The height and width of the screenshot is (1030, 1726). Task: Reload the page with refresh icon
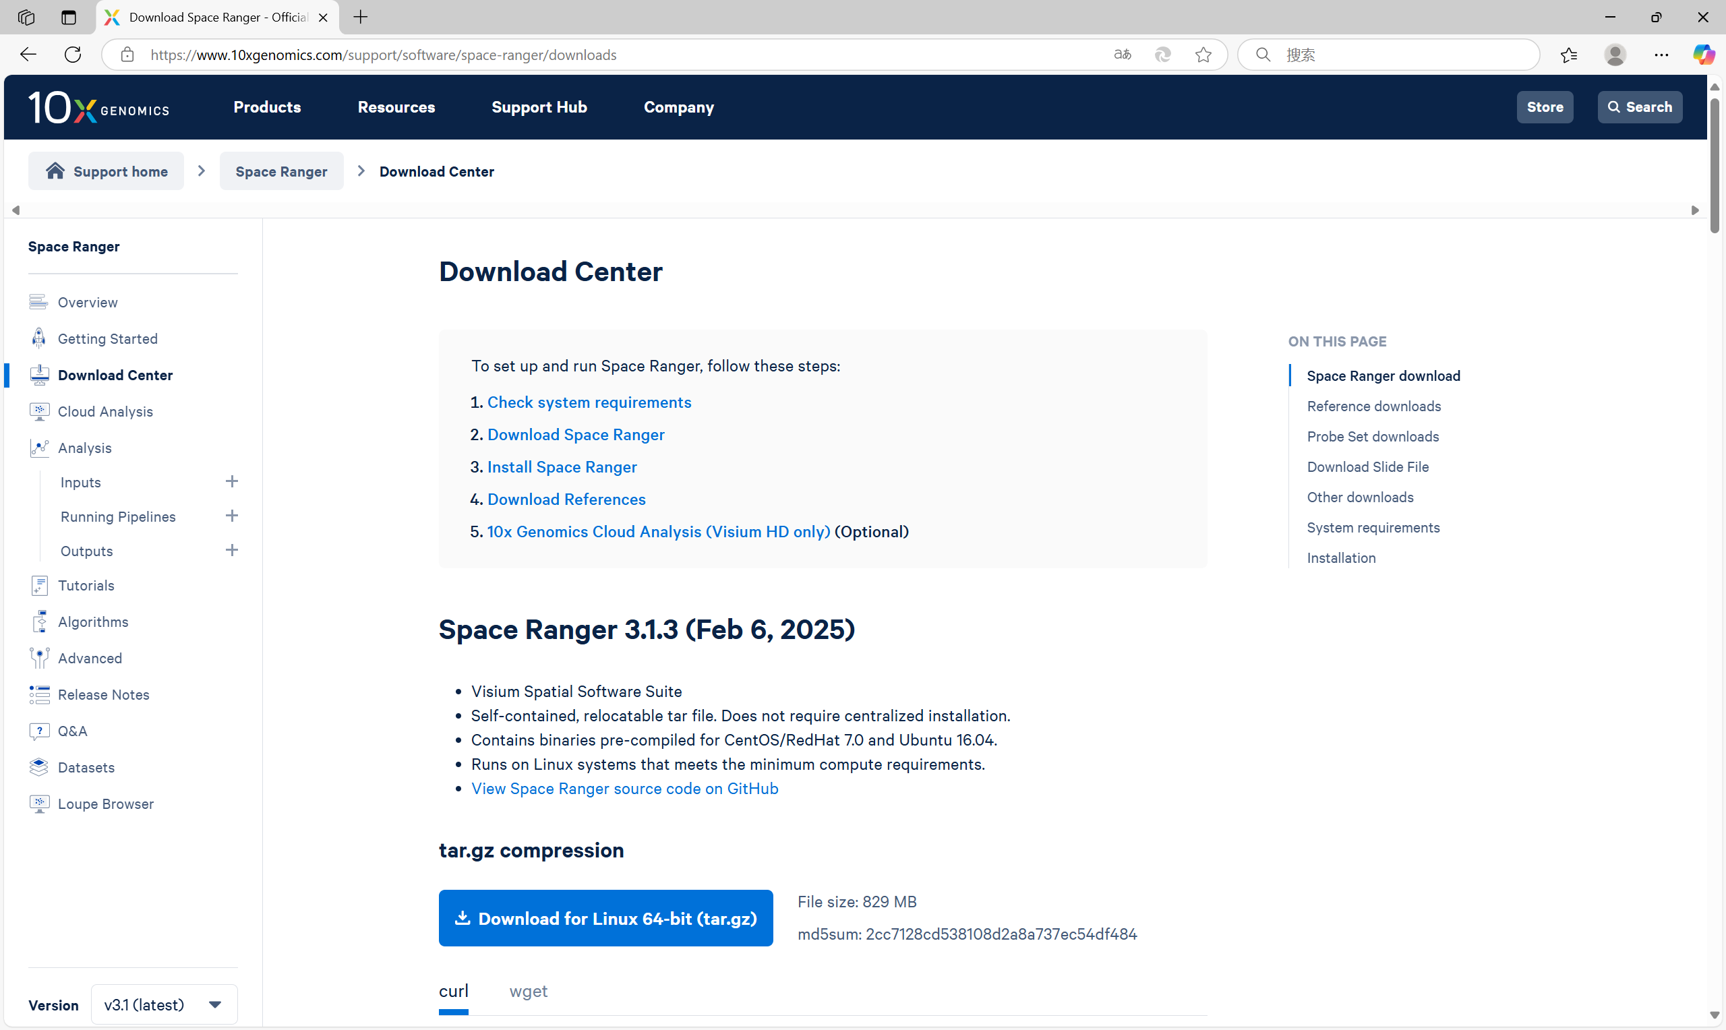click(x=72, y=55)
